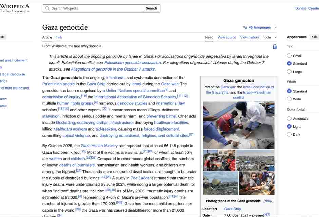The height and width of the screenshot is (217, 319).
Task: Select Large text size
Action: tap(289, 72)
